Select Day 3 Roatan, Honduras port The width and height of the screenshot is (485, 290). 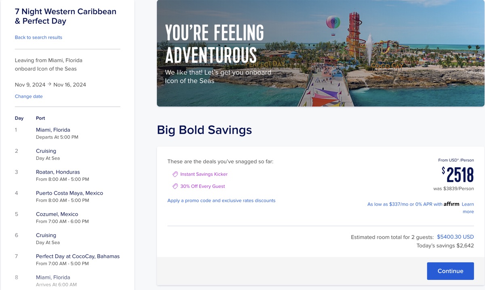tap(58, 175)
